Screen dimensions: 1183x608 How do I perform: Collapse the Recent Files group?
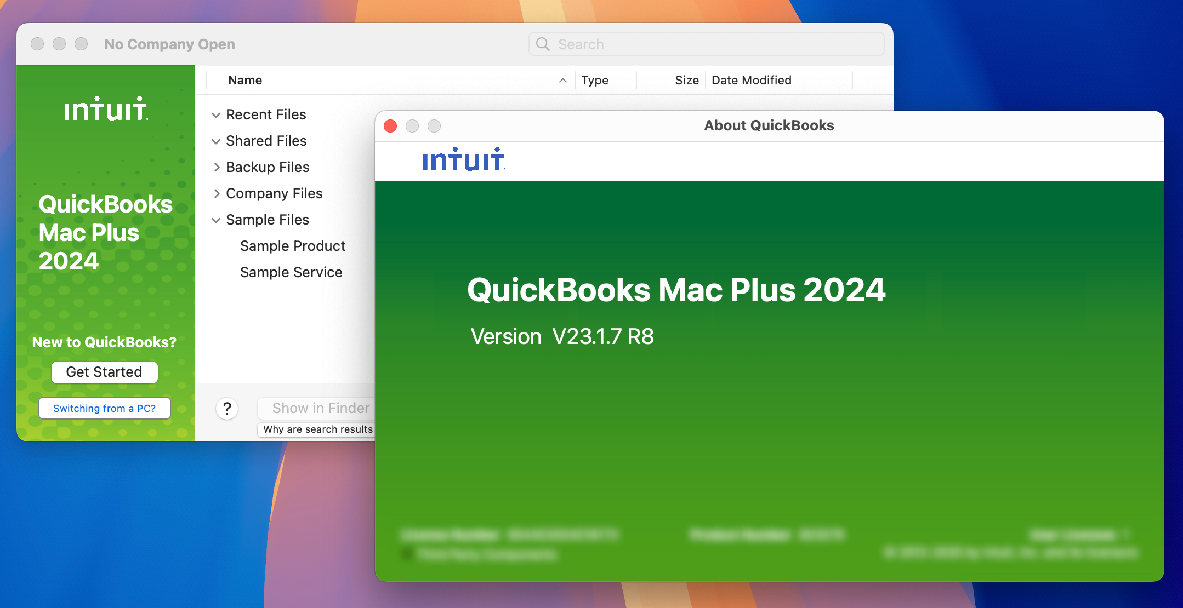click(x=216, y=115)
